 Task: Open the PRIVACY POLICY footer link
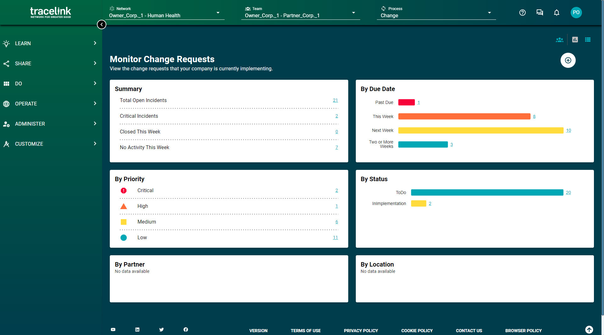(x=361, y=331)
